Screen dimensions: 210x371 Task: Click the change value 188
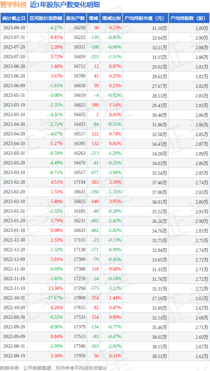pyautogui.click(x=95, y=105)
